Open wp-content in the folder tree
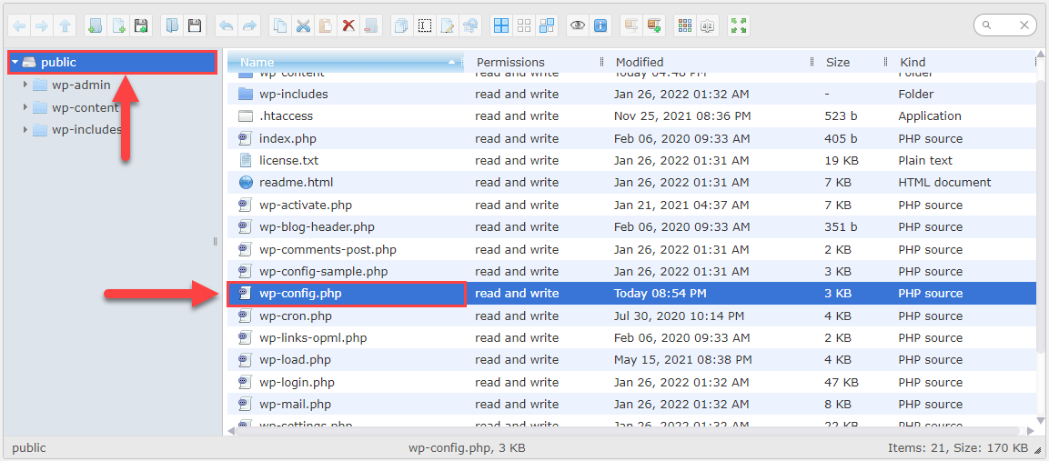Image resolution: width=1049 pixels, height=461 pixels. (x=85, y=107)
